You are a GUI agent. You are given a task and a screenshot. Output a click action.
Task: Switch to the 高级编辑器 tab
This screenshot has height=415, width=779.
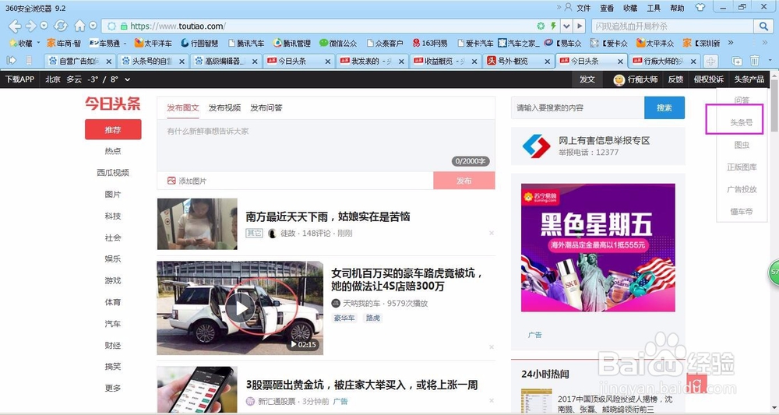pos(226,61)
